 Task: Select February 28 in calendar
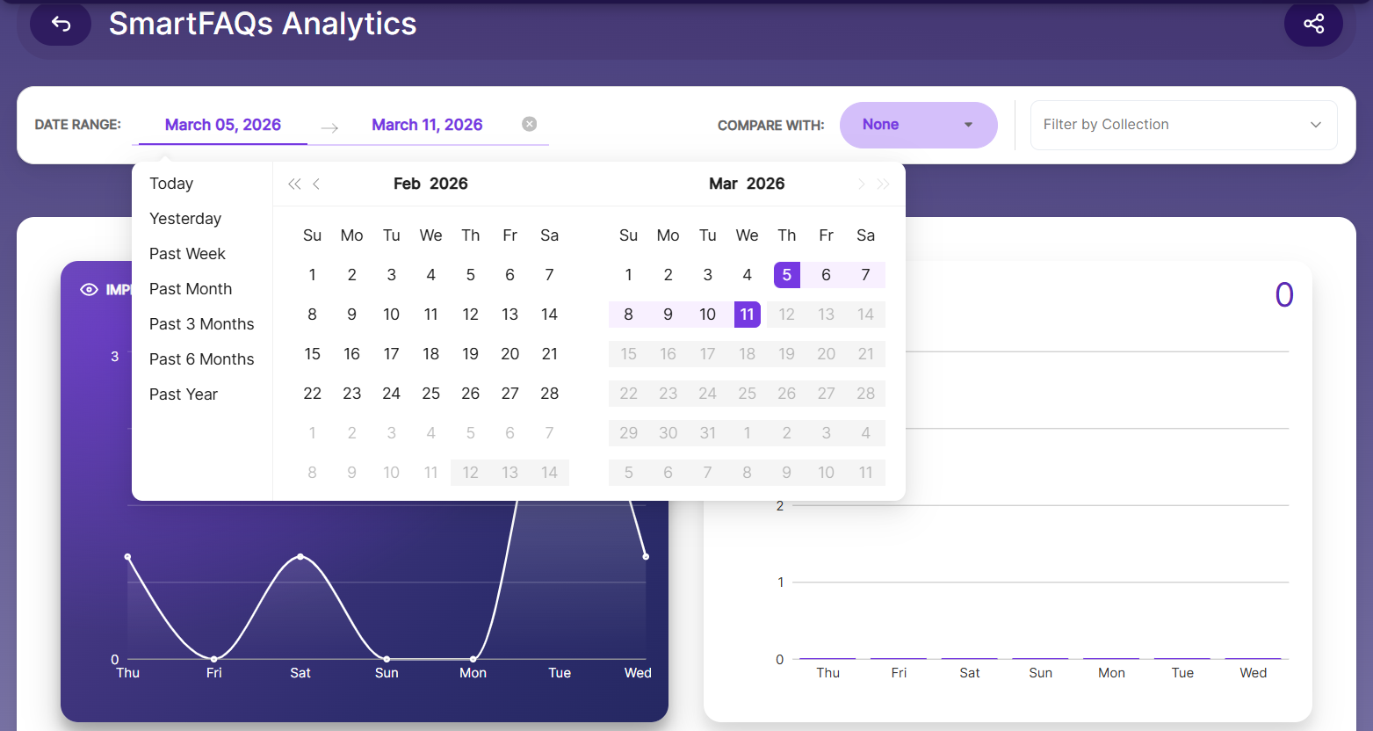coord(549,394)
